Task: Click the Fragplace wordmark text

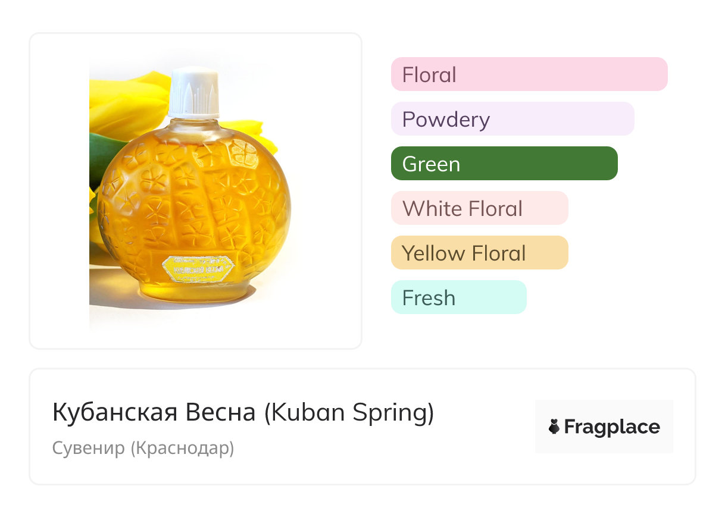Action: pyautogui.click(x=612, y=427)
